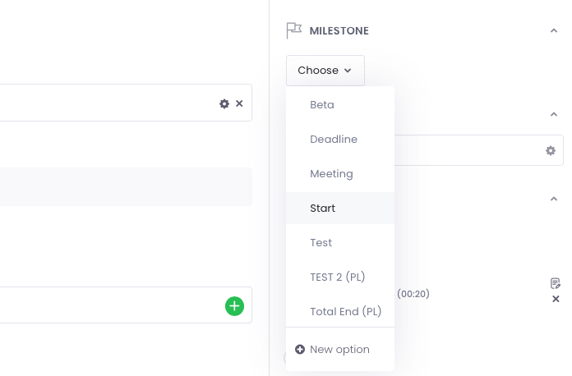This screenshot has width=572, height=376.
Task: Pick the highlighted Start option
Action: pos(340,208)
